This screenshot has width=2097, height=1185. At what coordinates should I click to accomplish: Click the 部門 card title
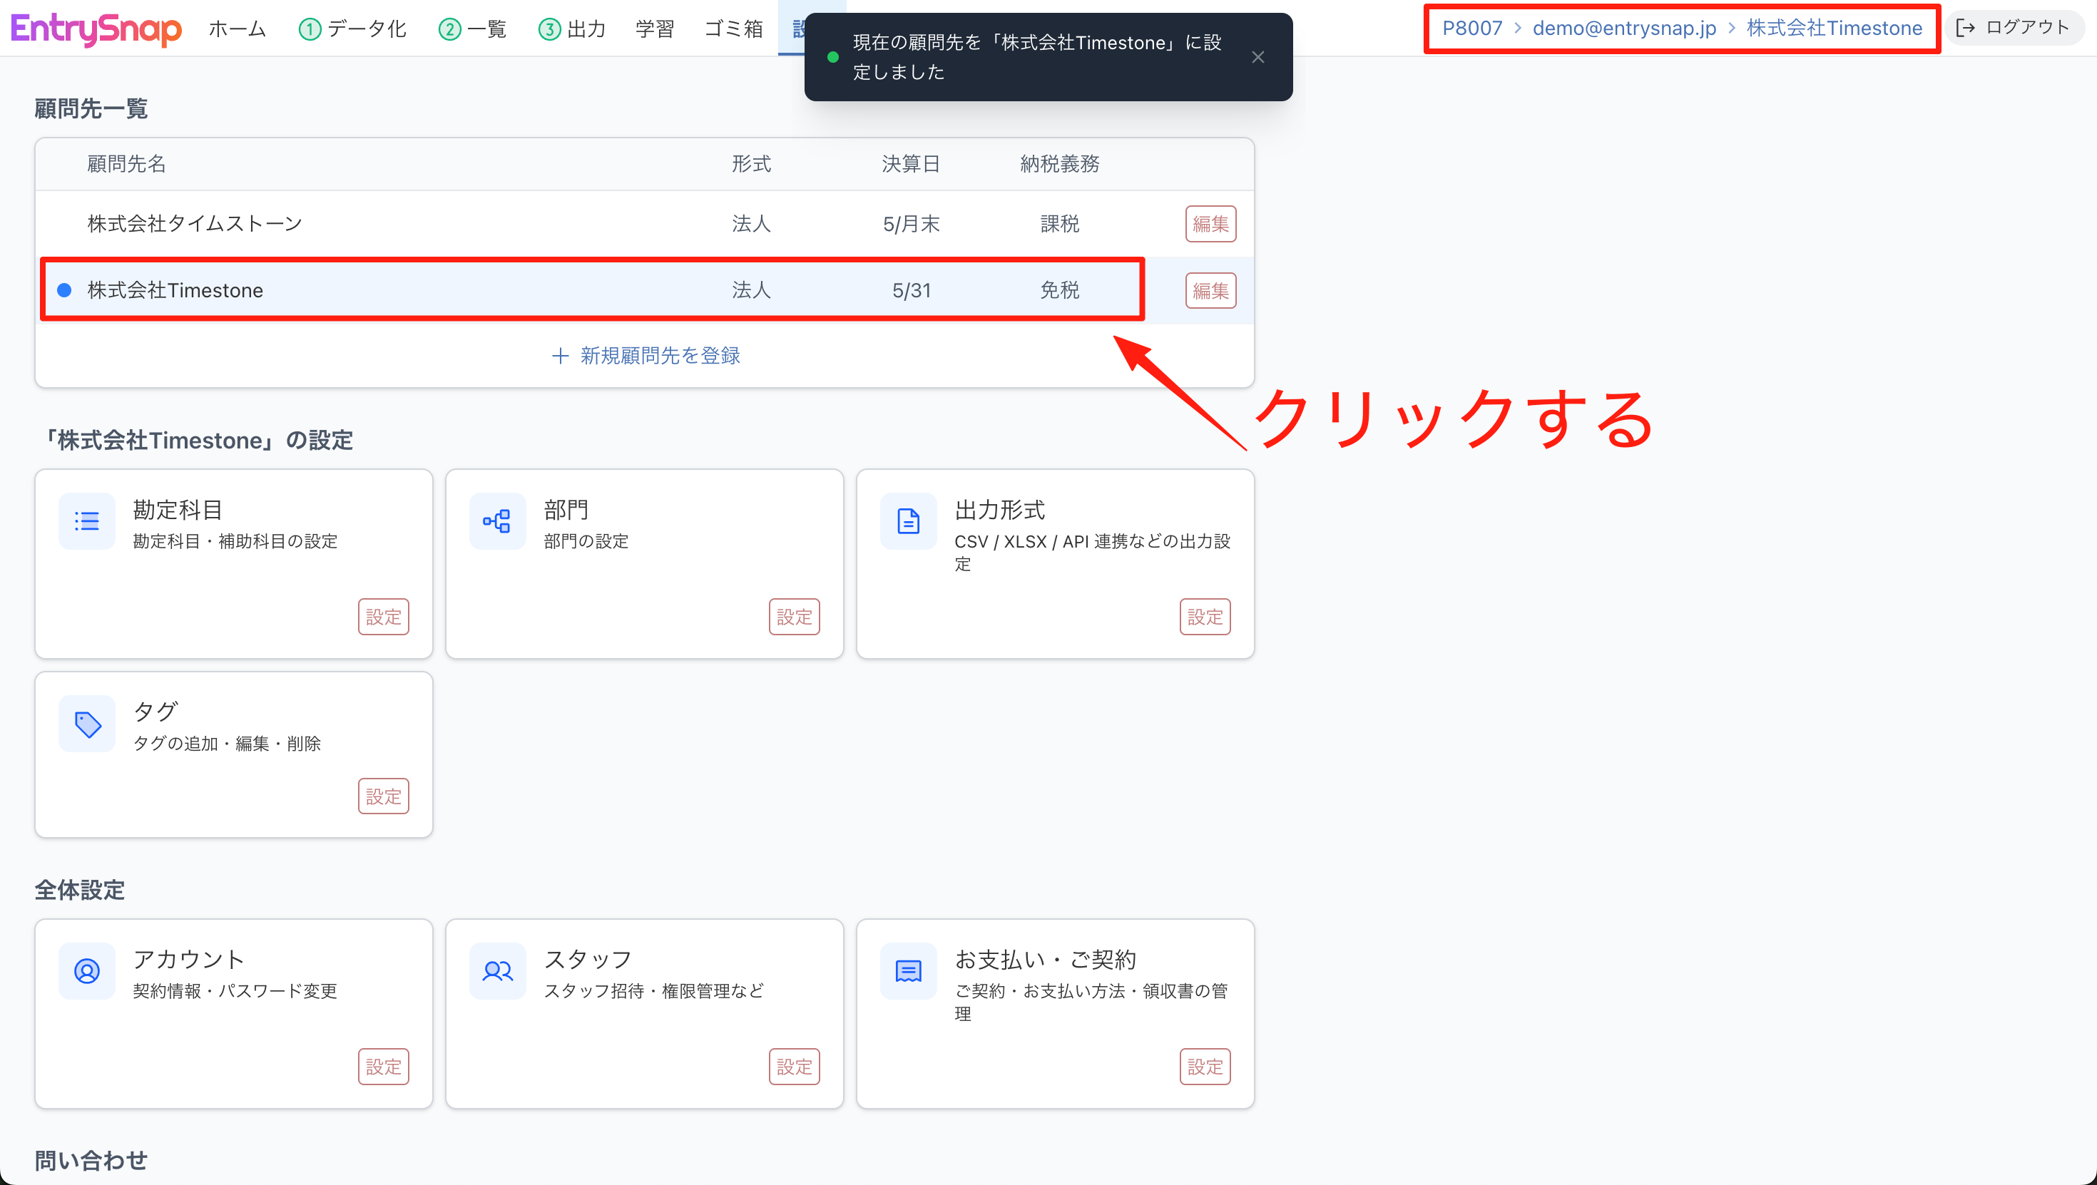click(x=566, y=510)
